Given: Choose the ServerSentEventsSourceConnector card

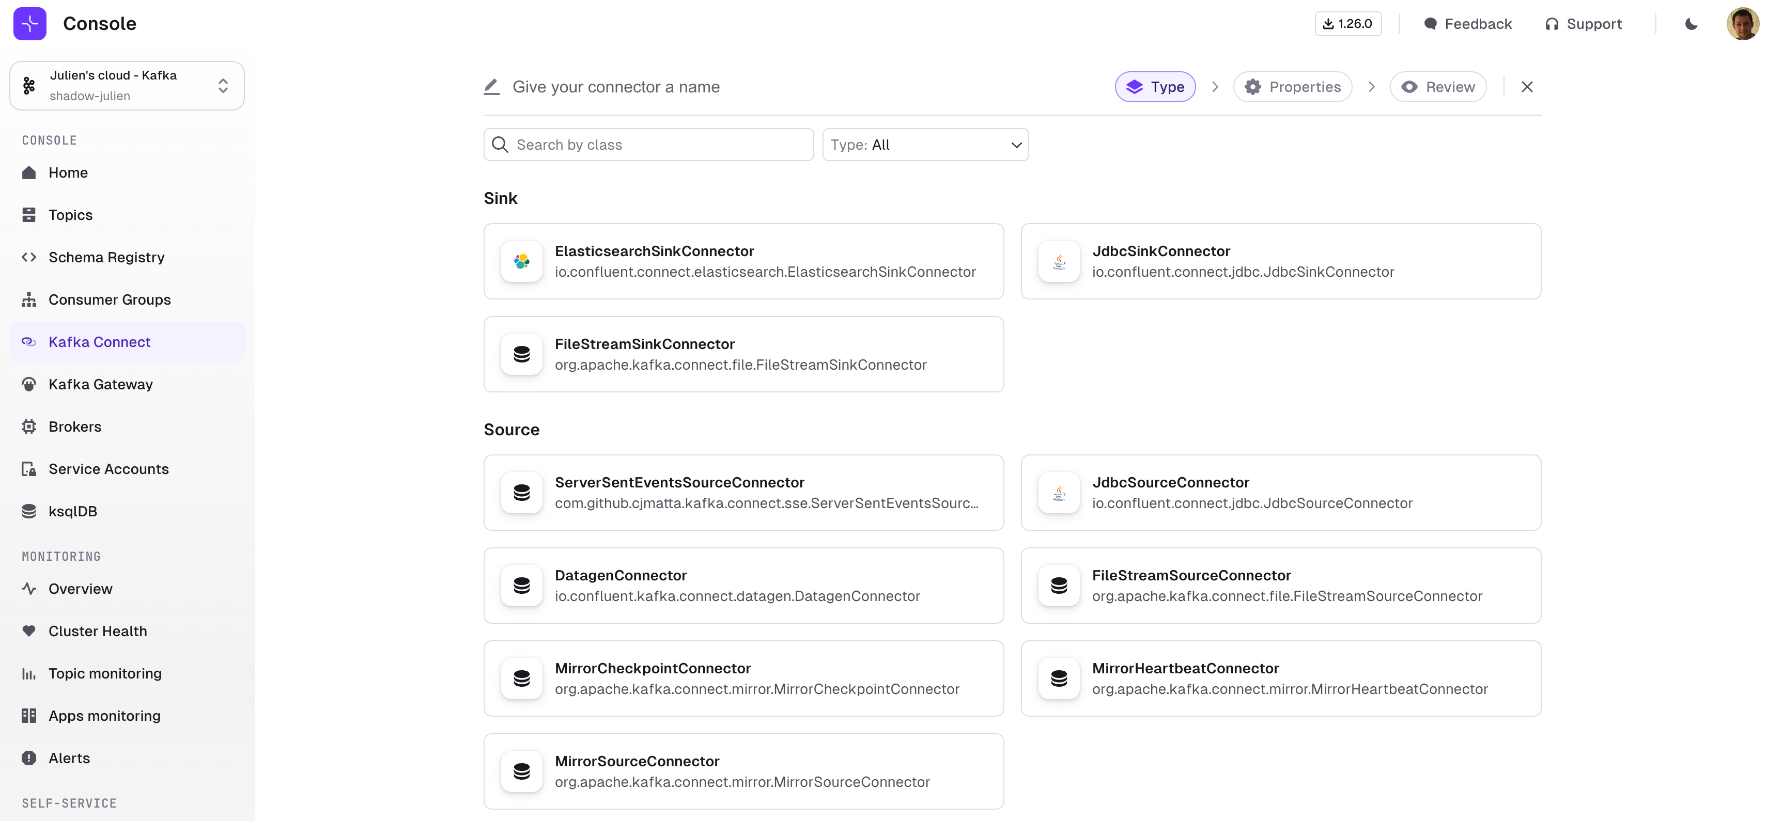Looking at the screenshot, I should [x=743, y=493].
